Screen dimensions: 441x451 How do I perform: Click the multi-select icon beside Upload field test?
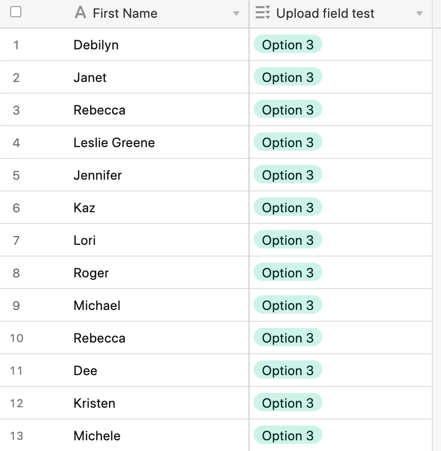263,13
